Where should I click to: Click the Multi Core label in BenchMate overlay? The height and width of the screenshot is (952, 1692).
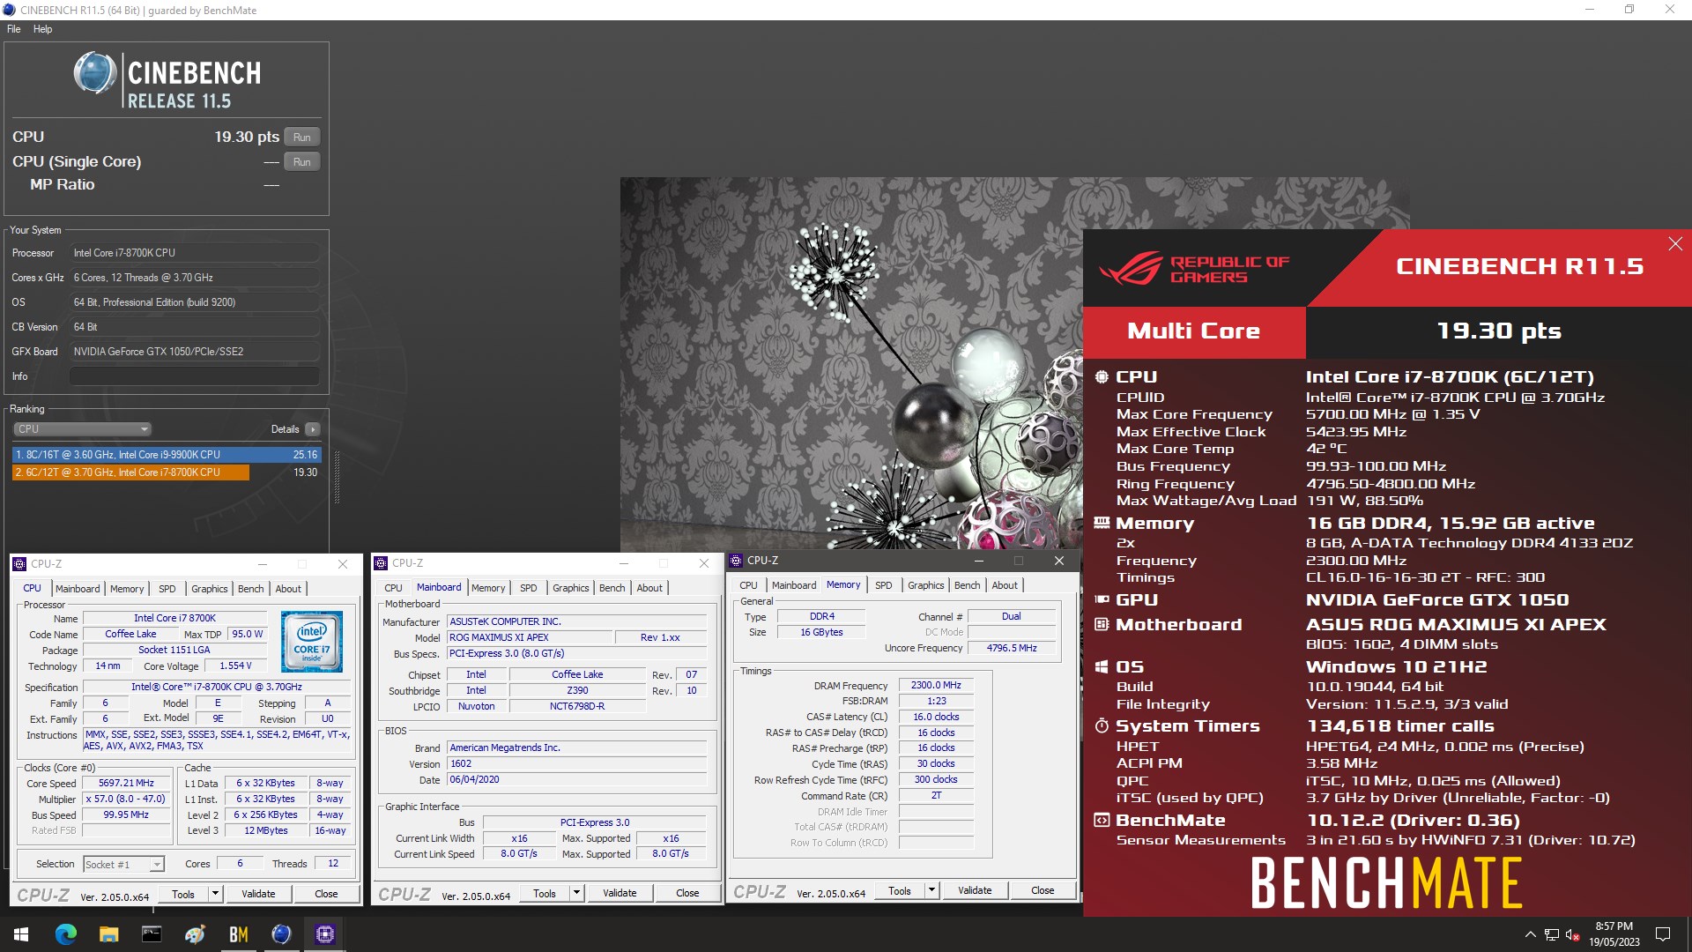coord(1194,331)
